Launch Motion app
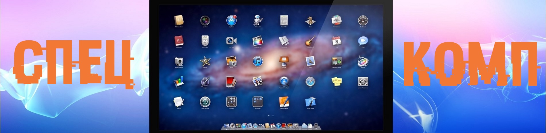Viewport: 546px width, 133px height. 363,61
